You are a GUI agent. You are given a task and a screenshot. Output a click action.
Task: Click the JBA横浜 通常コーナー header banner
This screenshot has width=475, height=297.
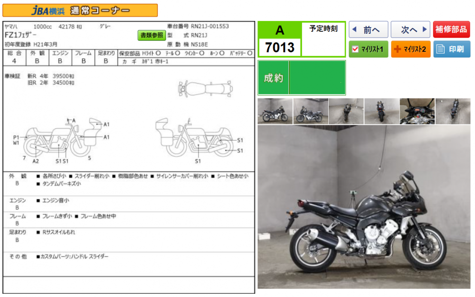tap(80, 10)
